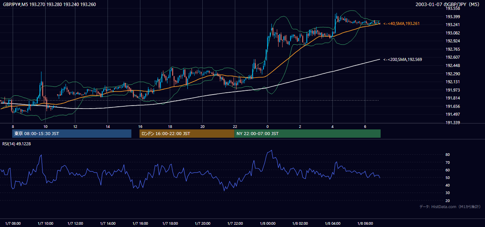Image resolution: width=485 pixels, height=227 pixels.
Task: Click RSI scale value 50
Action: tap(447, 177)
